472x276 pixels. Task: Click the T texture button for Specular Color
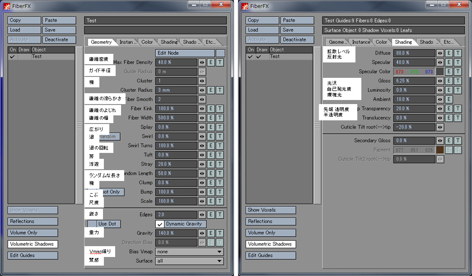(458, 71)
